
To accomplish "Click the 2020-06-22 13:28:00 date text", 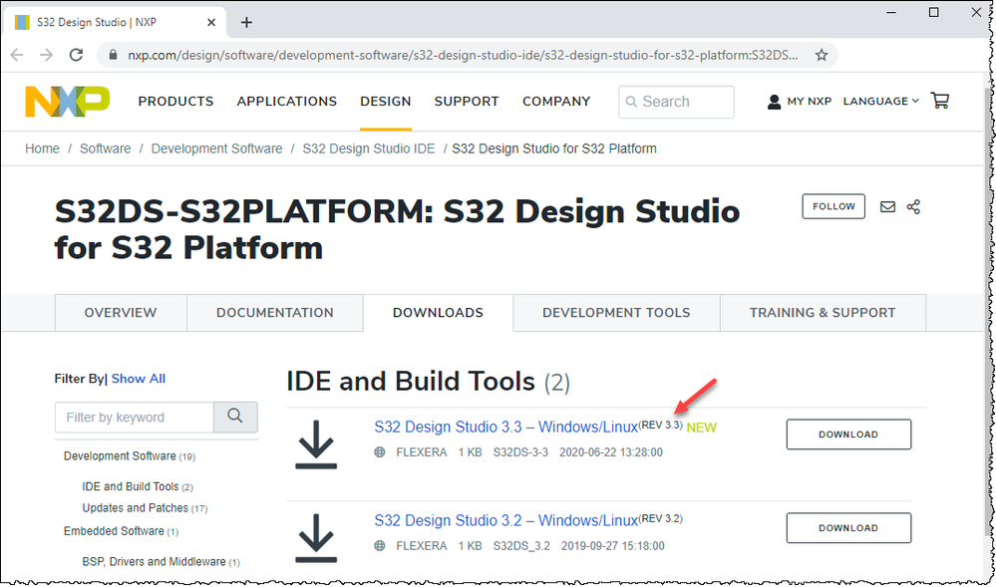I will click(611, 452).
